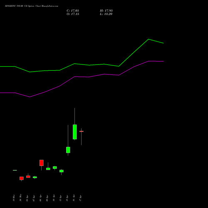Select the close value C: 17.05

[x=73, y=11]
